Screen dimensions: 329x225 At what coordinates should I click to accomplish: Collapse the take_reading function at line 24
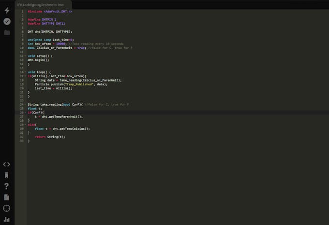pos(25,104)
